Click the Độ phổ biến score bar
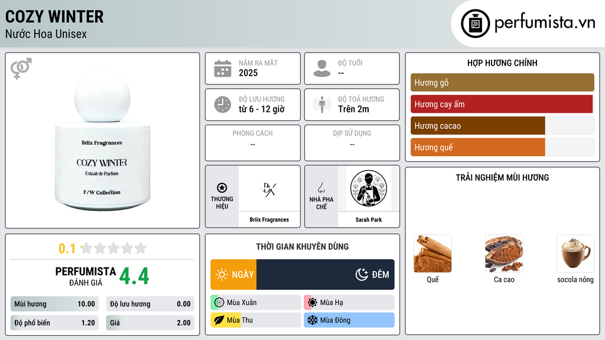The image size is (605, 340). (54, 323)
